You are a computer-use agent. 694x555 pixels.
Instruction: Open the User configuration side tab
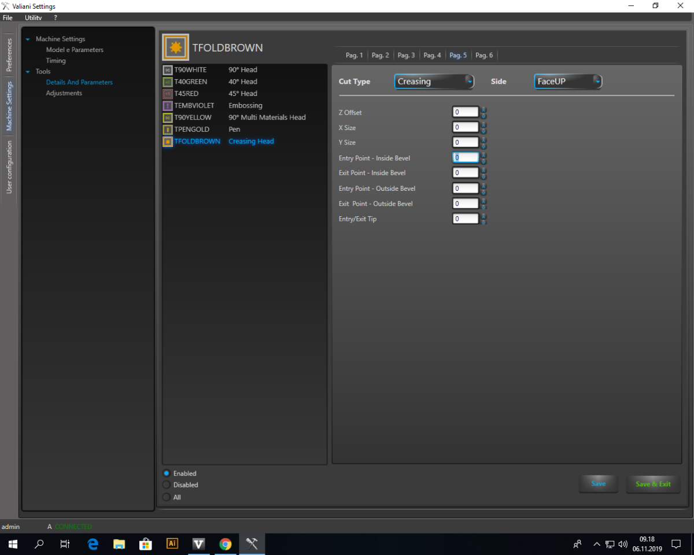click(x=9, y=167)
